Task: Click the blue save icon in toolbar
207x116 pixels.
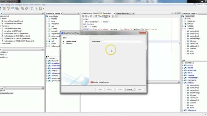Action: coord(13,9)
